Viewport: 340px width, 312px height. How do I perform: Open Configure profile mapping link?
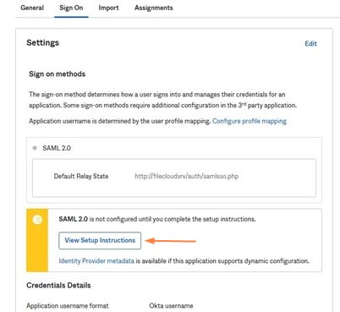click(x=250, y=121)
